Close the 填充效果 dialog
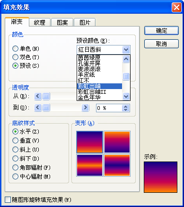184x207 pixels. click(176, 7)
